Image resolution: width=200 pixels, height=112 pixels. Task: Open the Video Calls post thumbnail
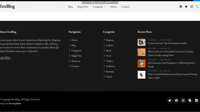pos(142,75)
